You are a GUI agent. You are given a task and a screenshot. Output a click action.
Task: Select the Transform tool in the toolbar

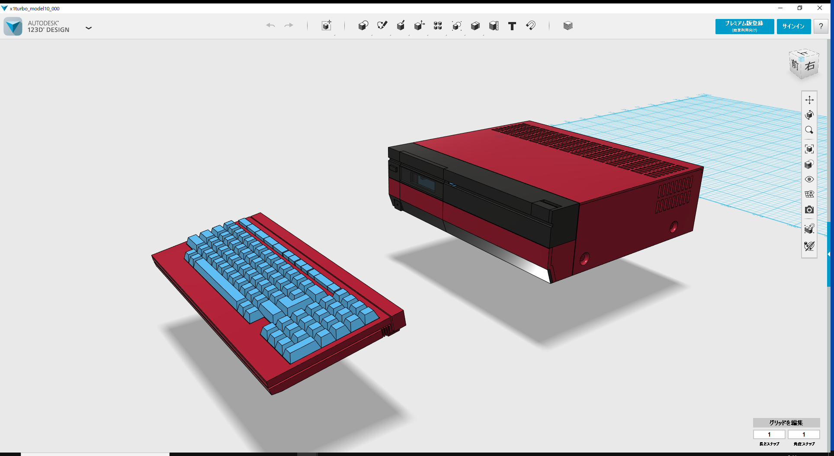(x=327, y=25)
